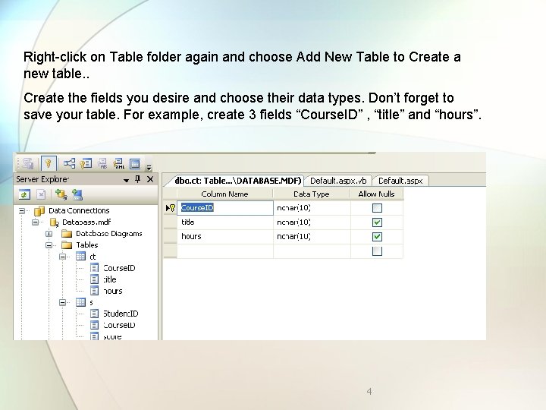This screenshot has width=546, height=410.
Task: Select the Database Diagrams folder icon
Action: [67, 233]
